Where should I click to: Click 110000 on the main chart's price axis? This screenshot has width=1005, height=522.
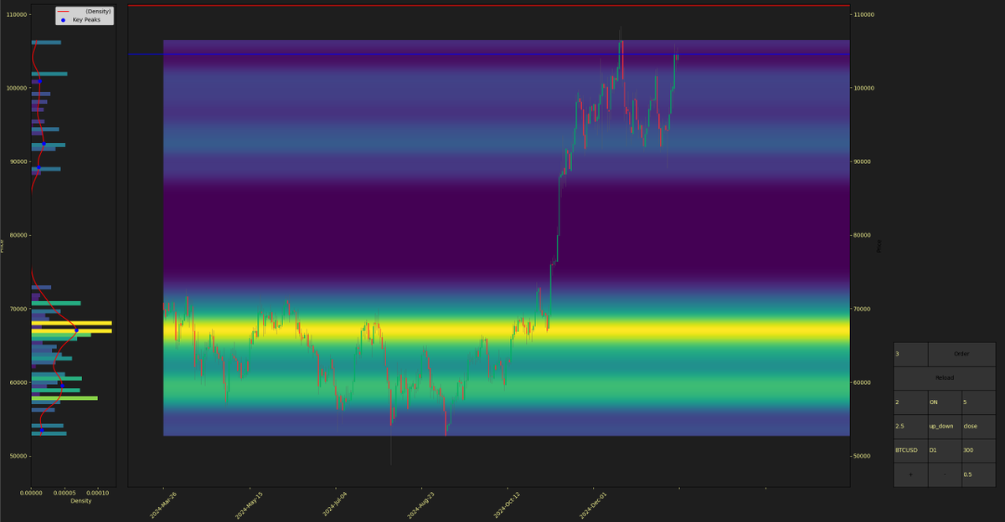coord(863,15)
